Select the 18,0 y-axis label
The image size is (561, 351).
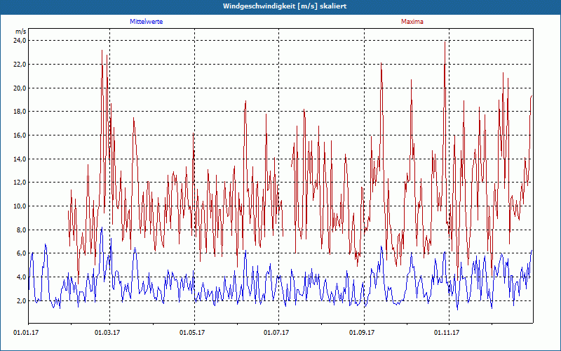[x=20, y=112]
